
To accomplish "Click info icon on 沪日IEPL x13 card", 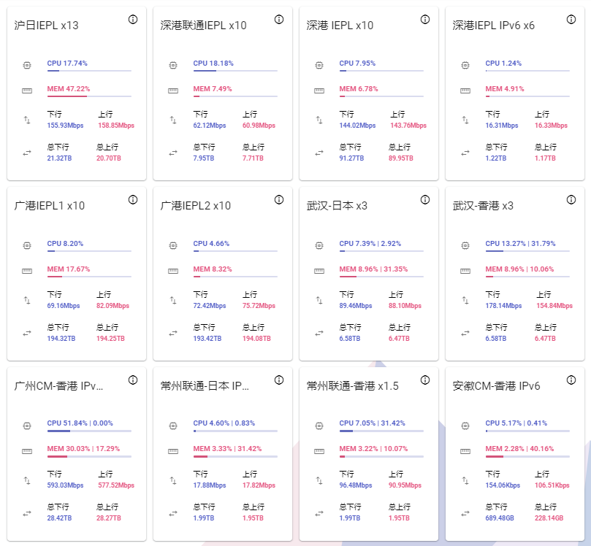I will click(132, 20).
